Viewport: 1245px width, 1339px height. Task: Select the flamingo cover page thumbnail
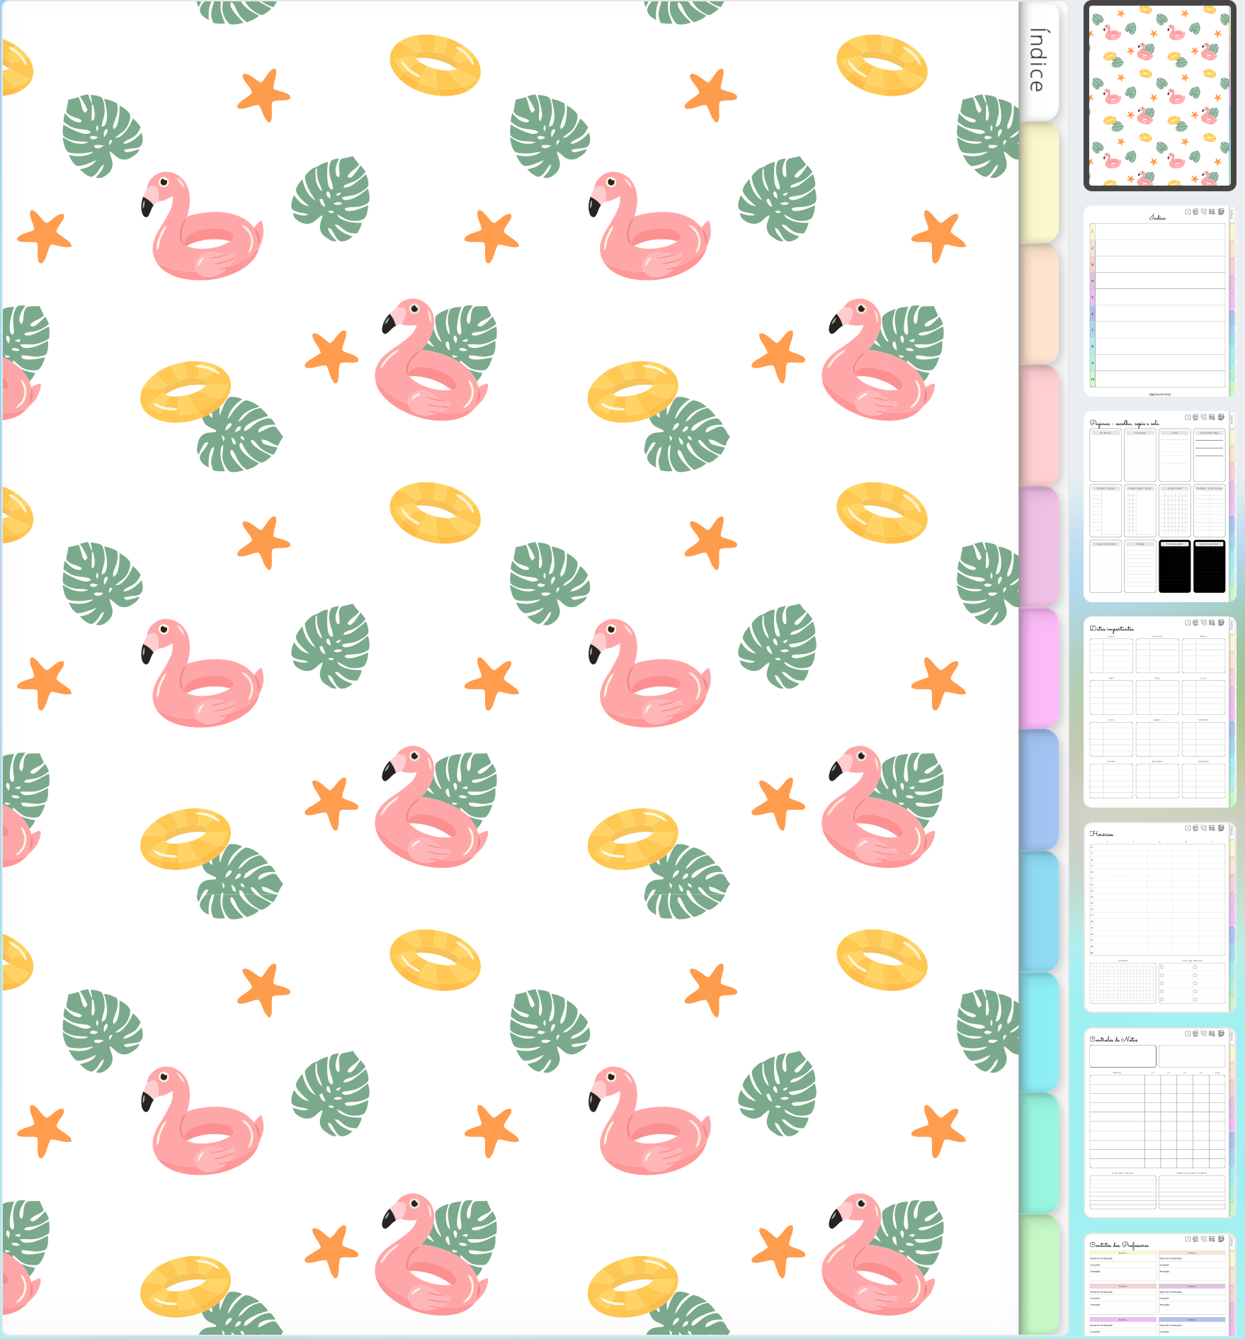click(x=1159, y=96)
